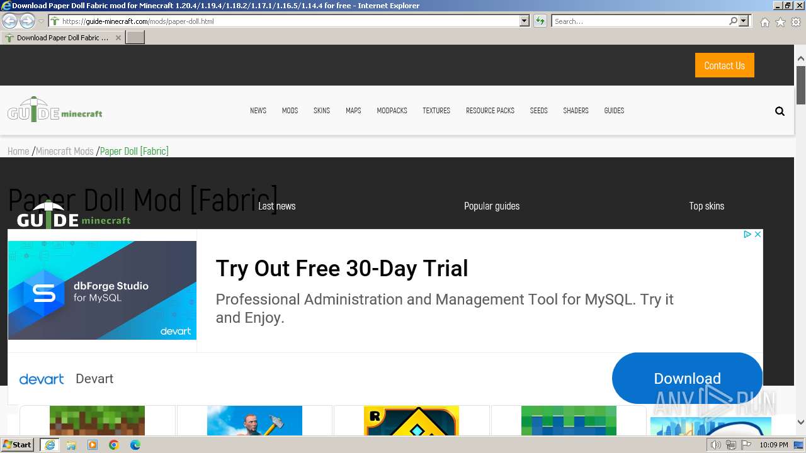Click the Try Out Free 30-Day Trial headline

pos(342,269)
